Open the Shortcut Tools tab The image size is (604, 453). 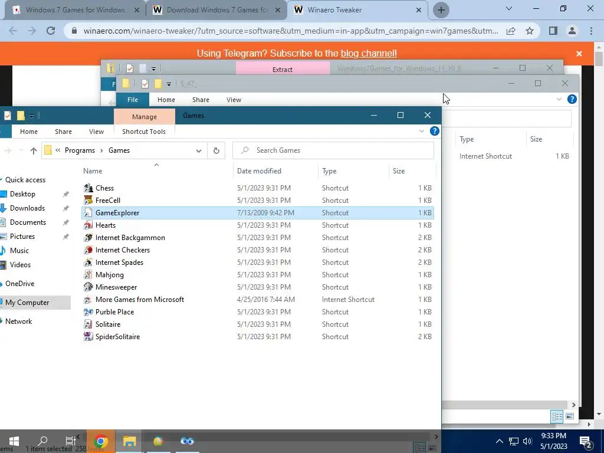[144, 132]
